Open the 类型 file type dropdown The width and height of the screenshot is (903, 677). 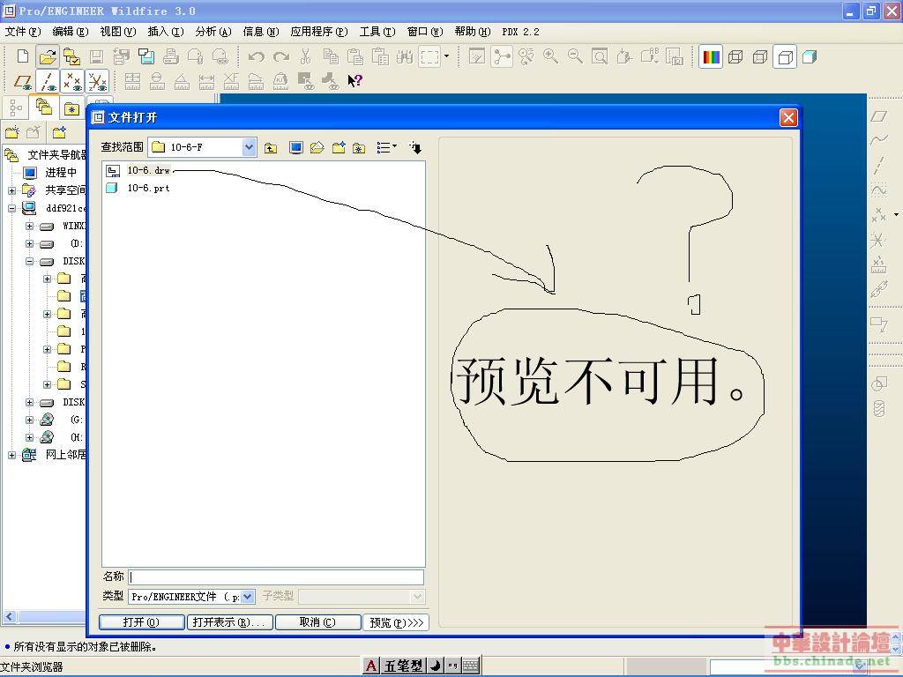(248, 597)
